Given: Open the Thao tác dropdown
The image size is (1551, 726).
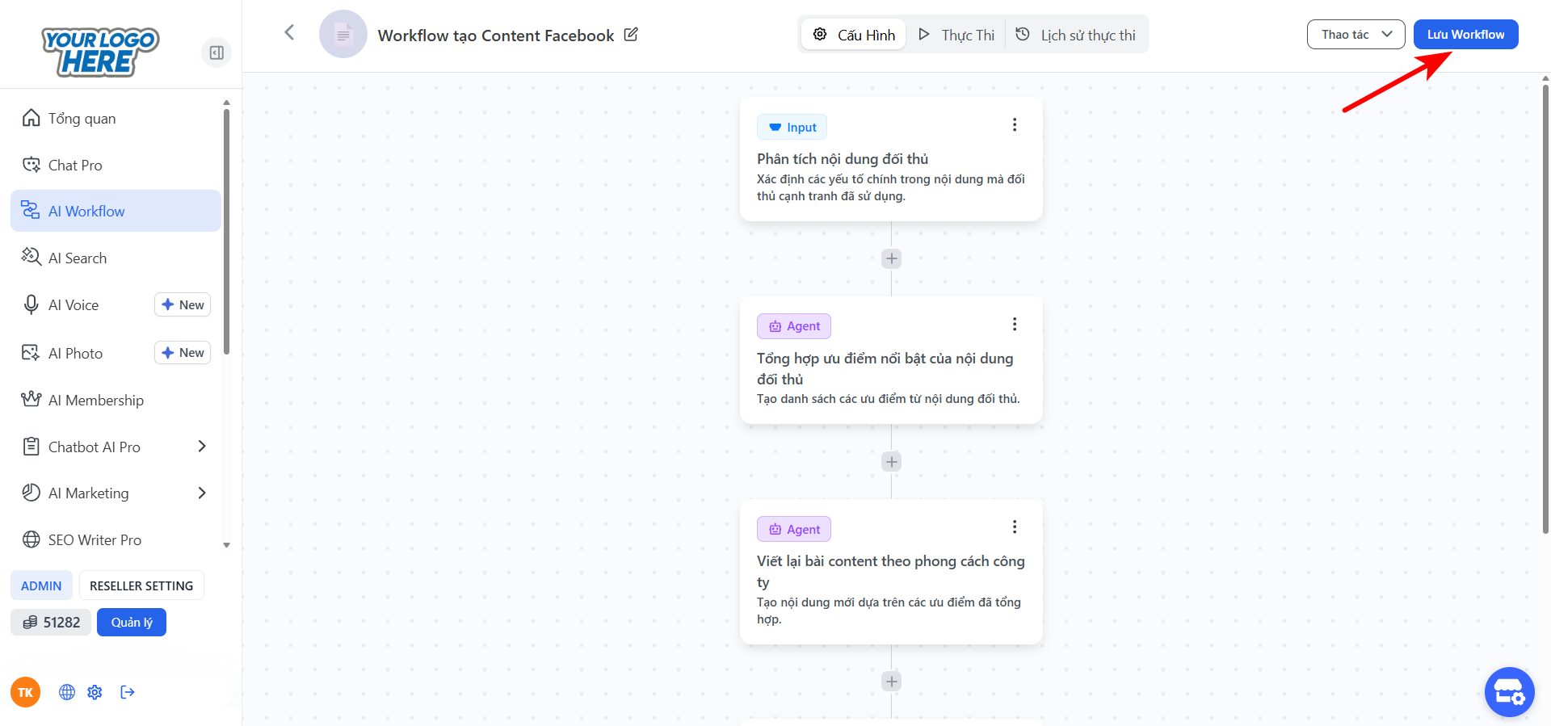Looking at the screenshot, I should [x=1356, y=35].
